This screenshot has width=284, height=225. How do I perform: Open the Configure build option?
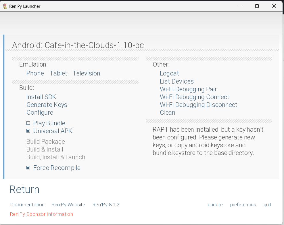pyautogui.click(x=40, y=113)
